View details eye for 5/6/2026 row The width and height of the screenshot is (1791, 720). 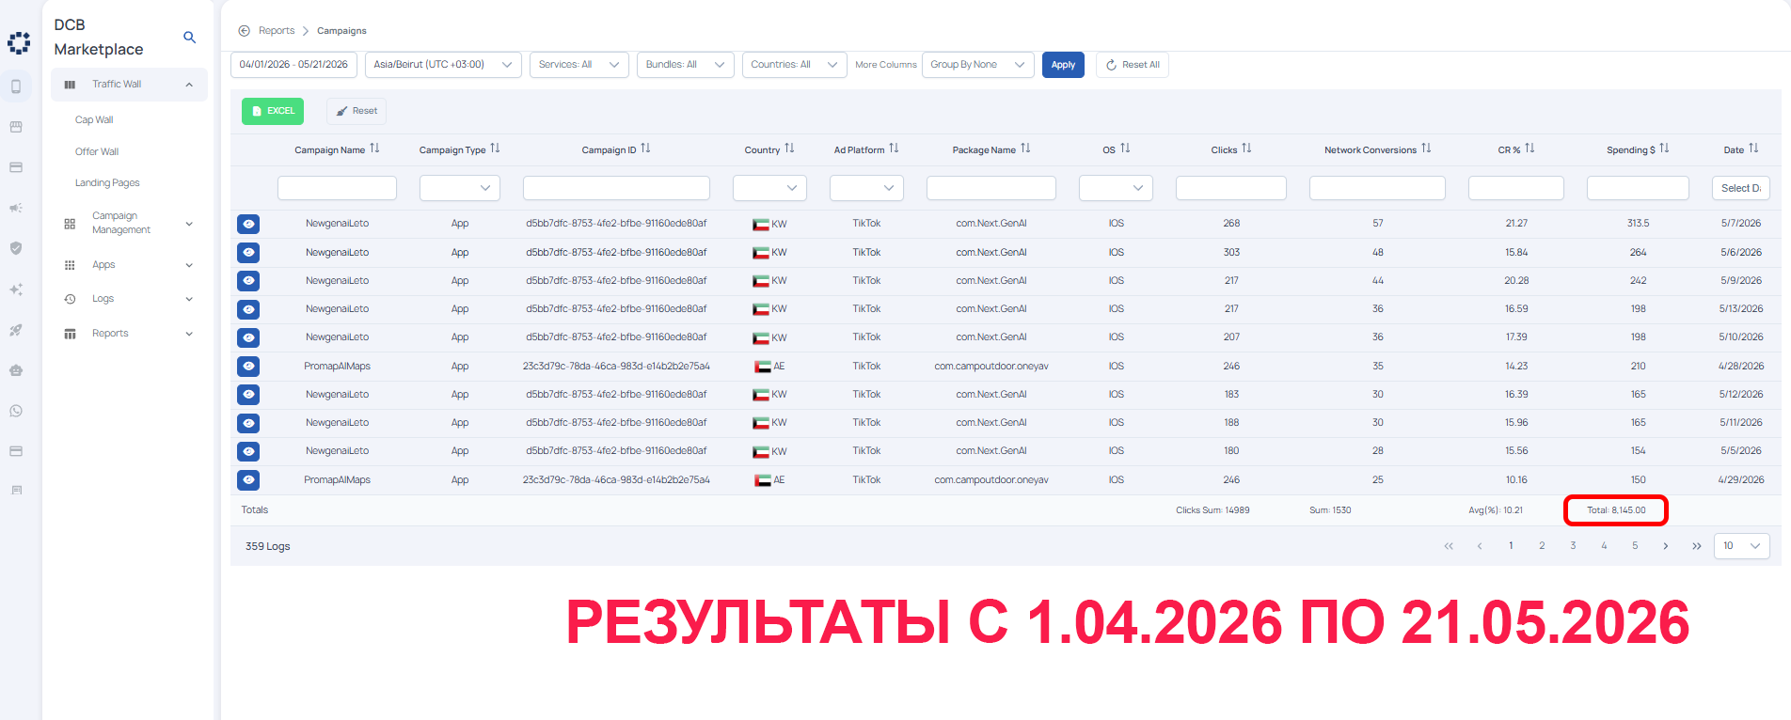pos(248,253)
